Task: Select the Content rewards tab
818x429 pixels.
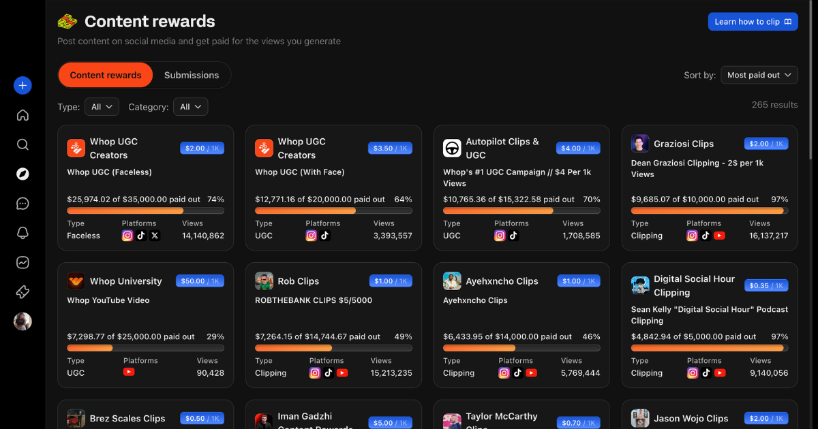Action: click(x=106, y=75)
